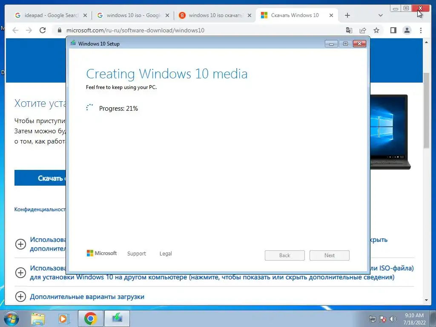Click Chrome icon in taskbar

[90, 318]
